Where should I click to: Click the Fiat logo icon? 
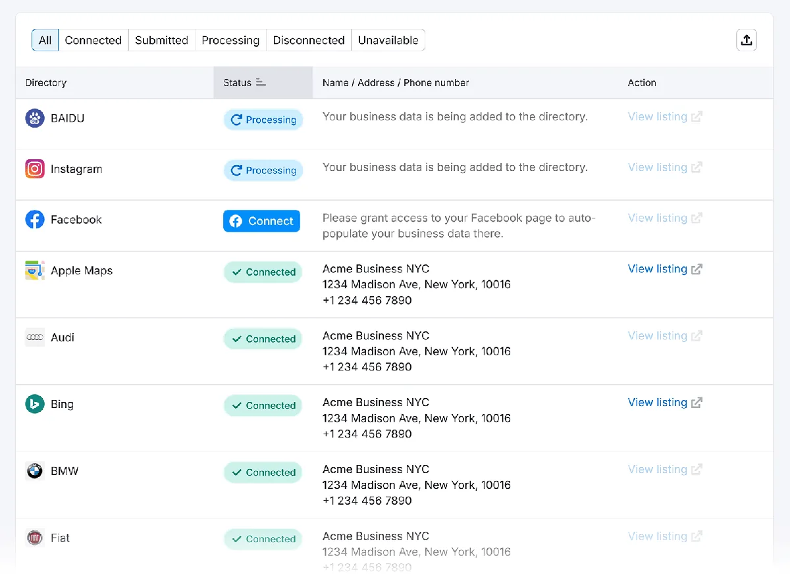pos(35,538)
